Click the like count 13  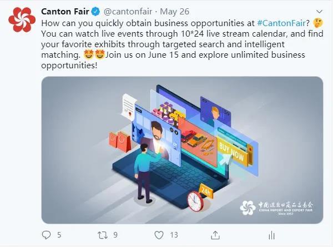click(x=174, y=235)
